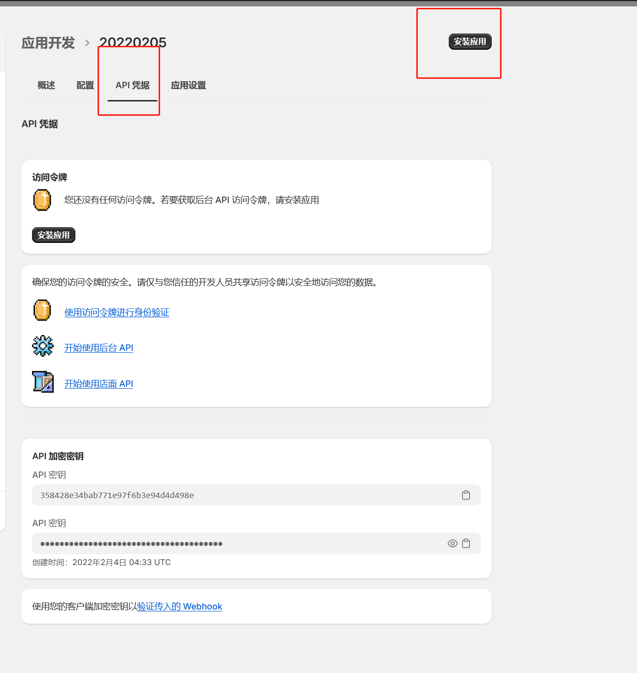This screenshot has height=673, width=637.
Task: Reveal the hidden API secret key
Action: (452, 543)
